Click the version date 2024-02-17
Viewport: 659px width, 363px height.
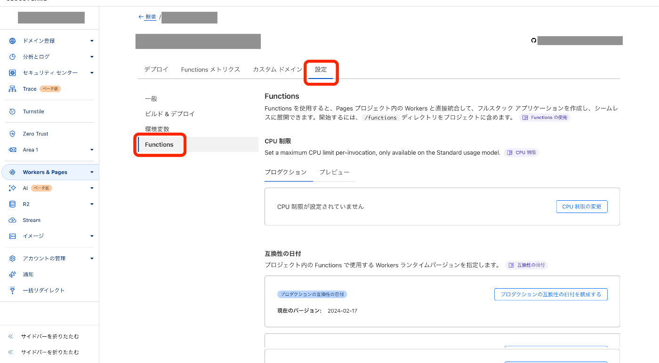(342, 311)
